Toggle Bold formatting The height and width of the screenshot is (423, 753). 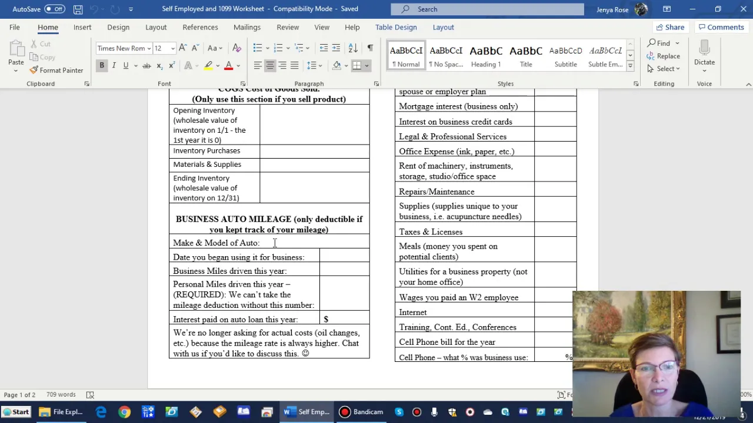pos(102,65)
